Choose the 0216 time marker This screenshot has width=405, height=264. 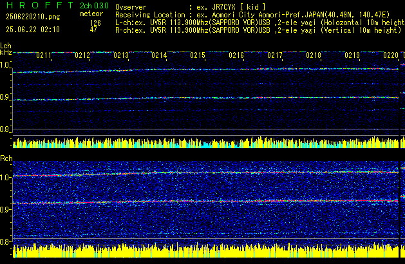click(x=236, y=55)
